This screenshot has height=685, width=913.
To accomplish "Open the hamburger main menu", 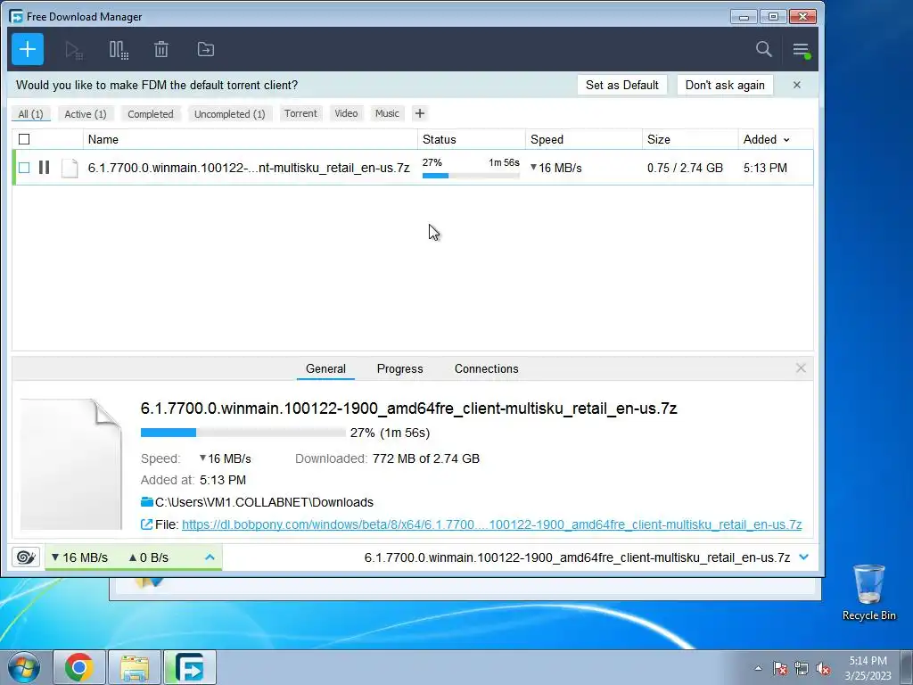I will click(x=802, y=50).
